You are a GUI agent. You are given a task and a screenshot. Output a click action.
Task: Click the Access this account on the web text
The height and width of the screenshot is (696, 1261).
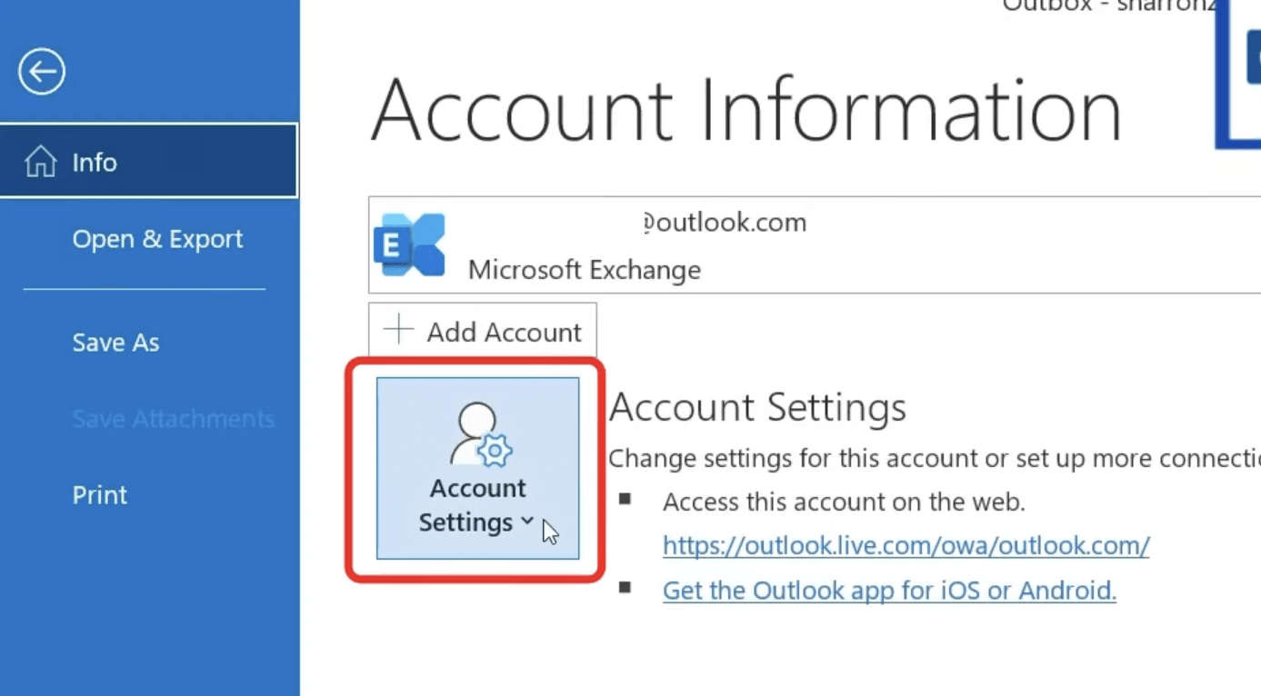tap(844, 502)
